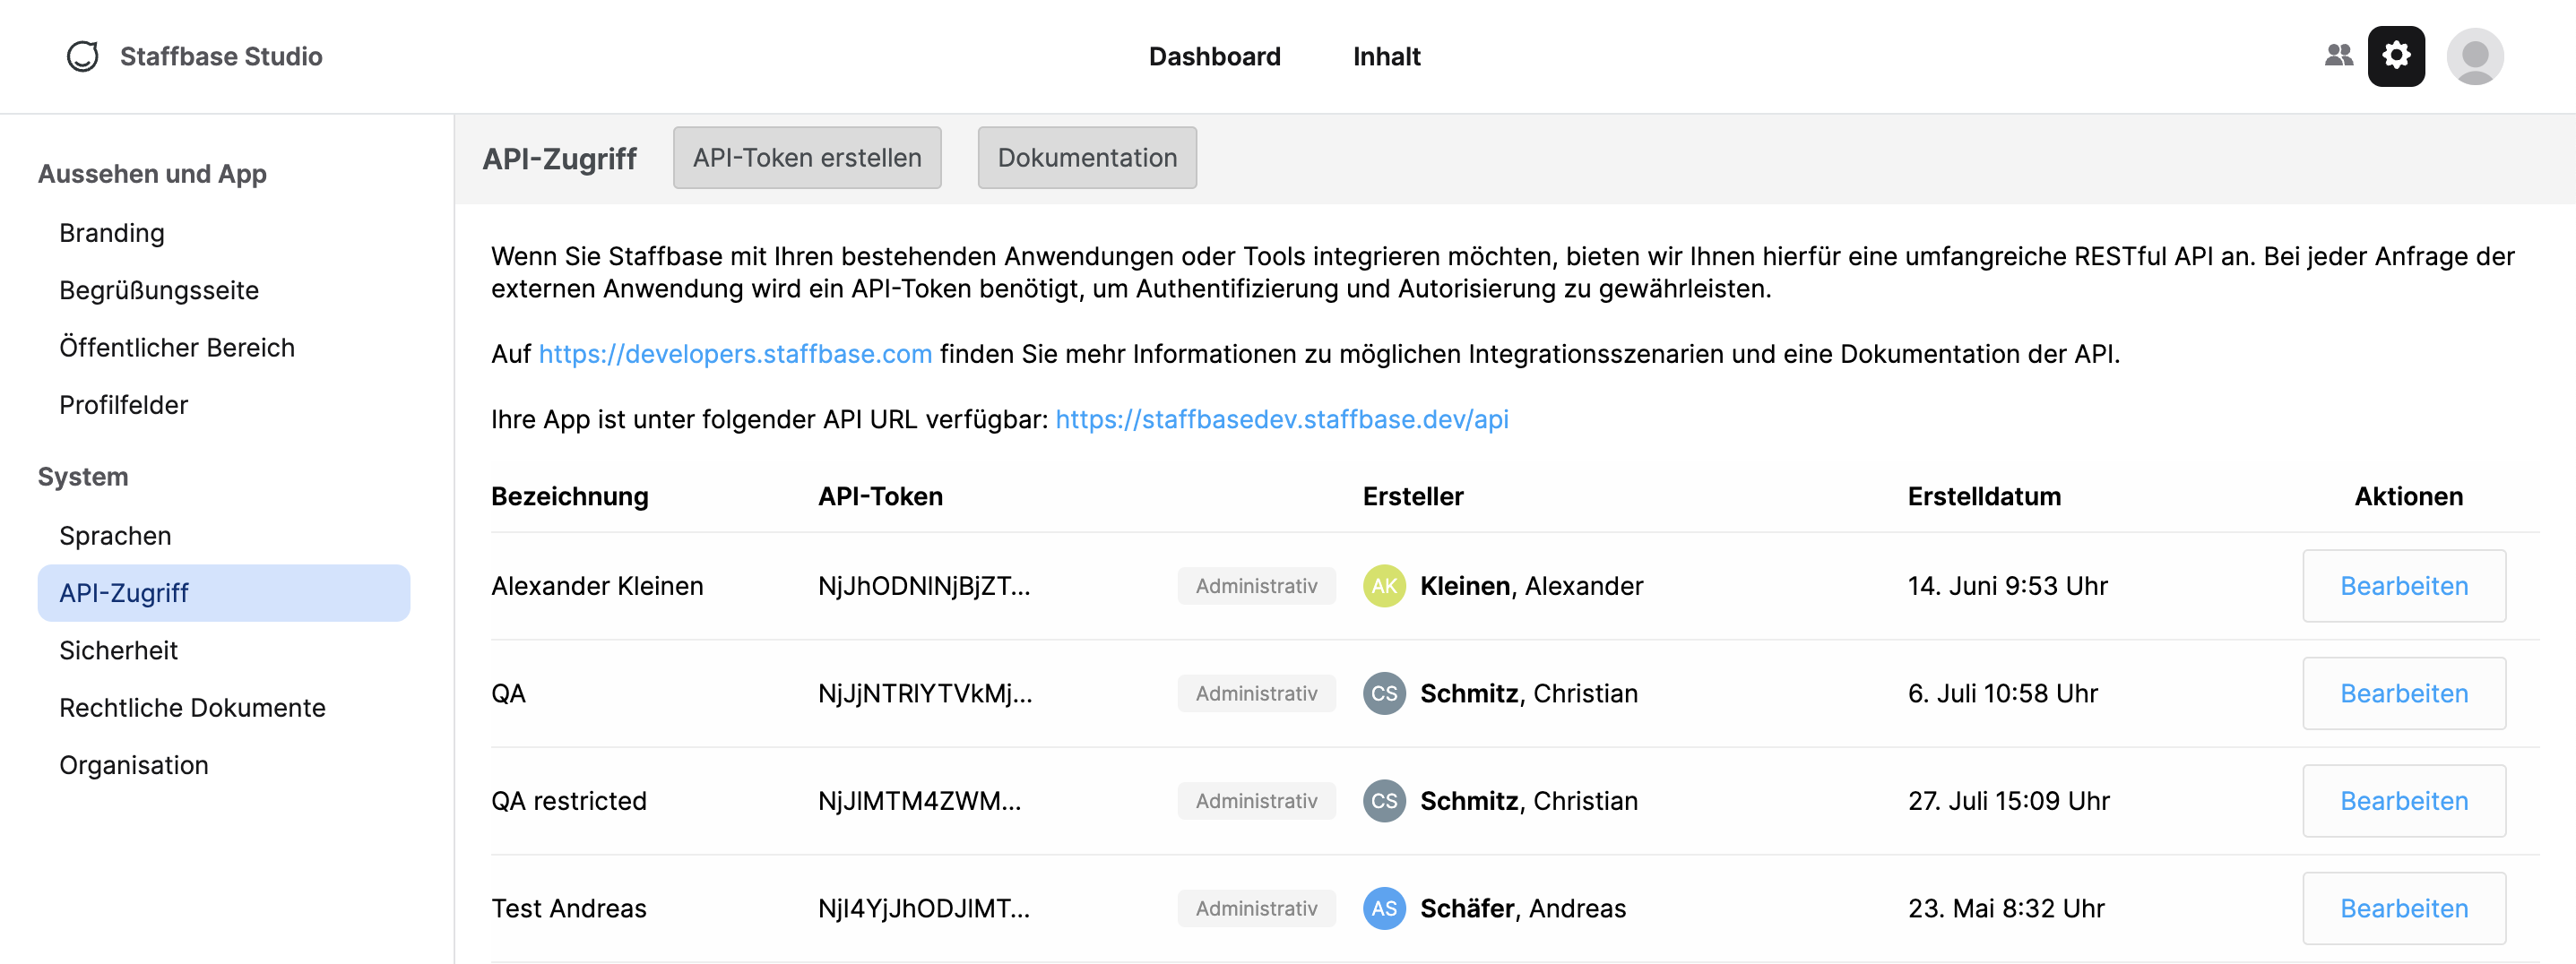Image resolution: width=2576 pixels, height=964 pixels.
Task: Select token value NjJlMTM4ZWM...
Action: [919, 801]
